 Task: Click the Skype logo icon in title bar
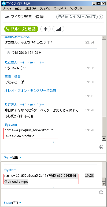coord(3,3)
